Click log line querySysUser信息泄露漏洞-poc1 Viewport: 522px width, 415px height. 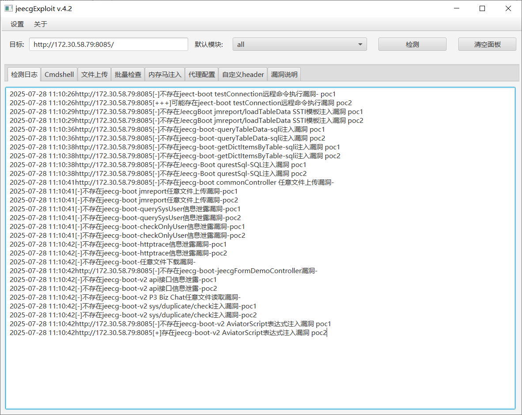coord(125,209)
